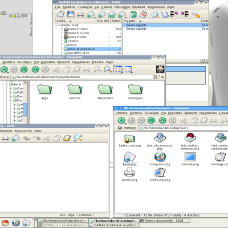This screenshot has width=228, height=228.
Task: Click the wrench icon in KMail toolbar
Action: tap(196, 14)
